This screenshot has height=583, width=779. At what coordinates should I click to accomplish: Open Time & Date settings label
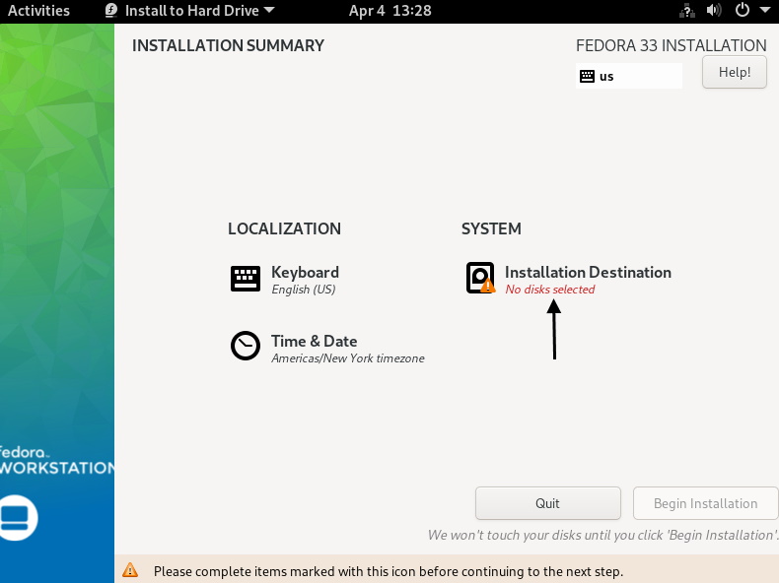click(x=314, y=341)
